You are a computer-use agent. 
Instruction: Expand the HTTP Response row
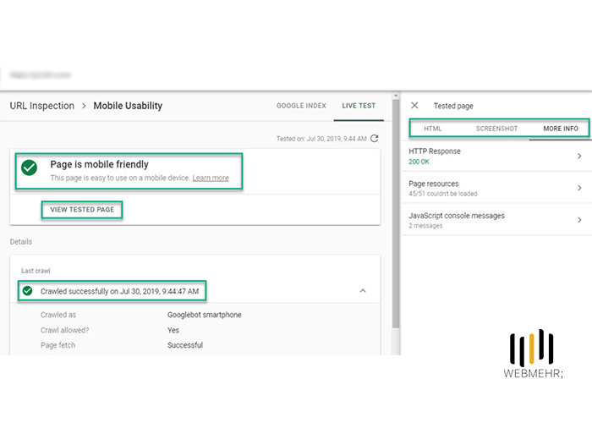click(578, 157)
